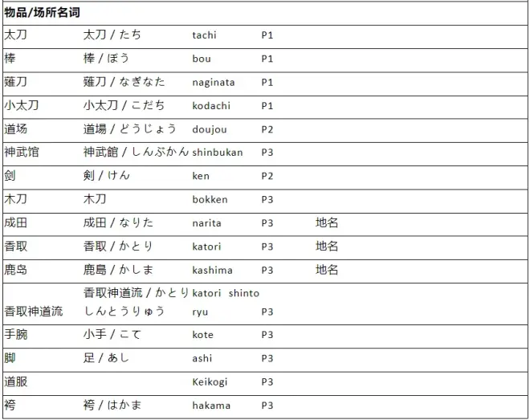Viewport: 530px width, 420px height.
Task: Click the 'hakama' romaji cell
Action: click(x=211, y=406)
